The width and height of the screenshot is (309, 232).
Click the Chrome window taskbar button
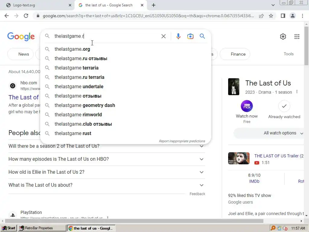coord(91,228)
